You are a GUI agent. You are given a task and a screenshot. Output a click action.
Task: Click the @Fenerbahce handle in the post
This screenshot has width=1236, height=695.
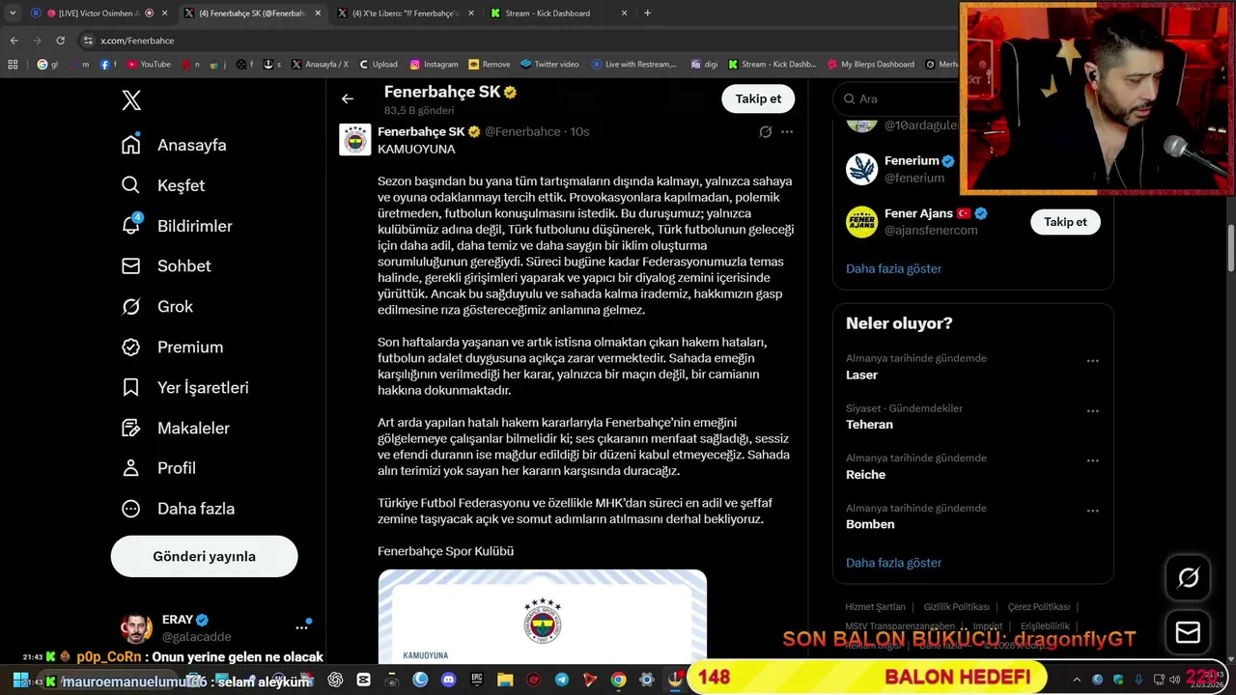pos(522,131)
